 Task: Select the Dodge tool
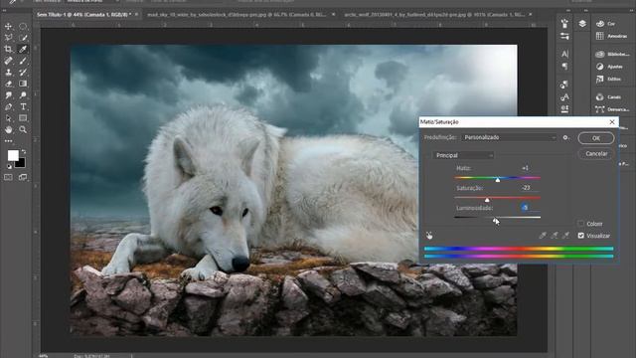[x=23, y=95]
